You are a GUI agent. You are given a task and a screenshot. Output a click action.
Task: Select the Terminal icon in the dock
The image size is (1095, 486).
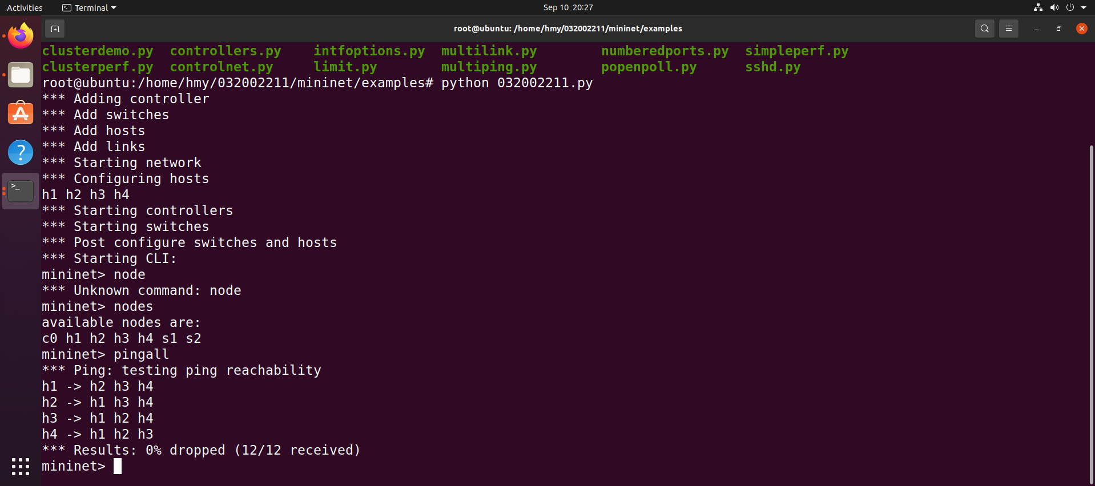[21, 191]
